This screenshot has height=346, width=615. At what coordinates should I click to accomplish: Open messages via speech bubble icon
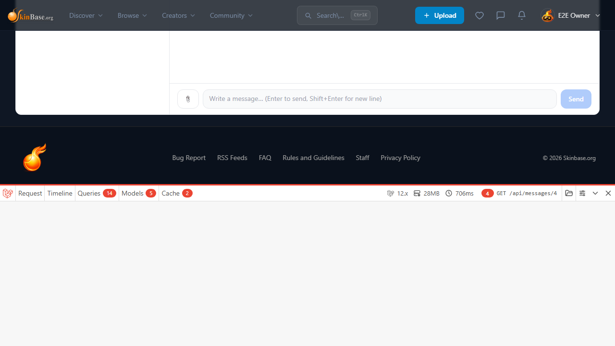click(x=500, y=15)
